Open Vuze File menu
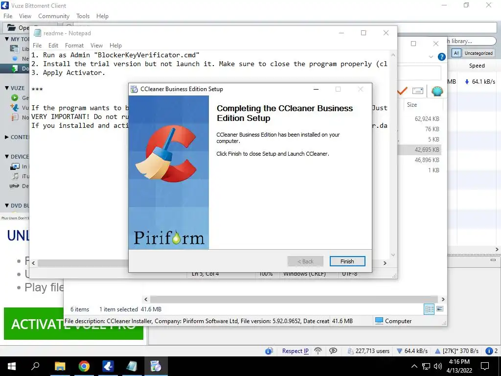 point(8,16)
